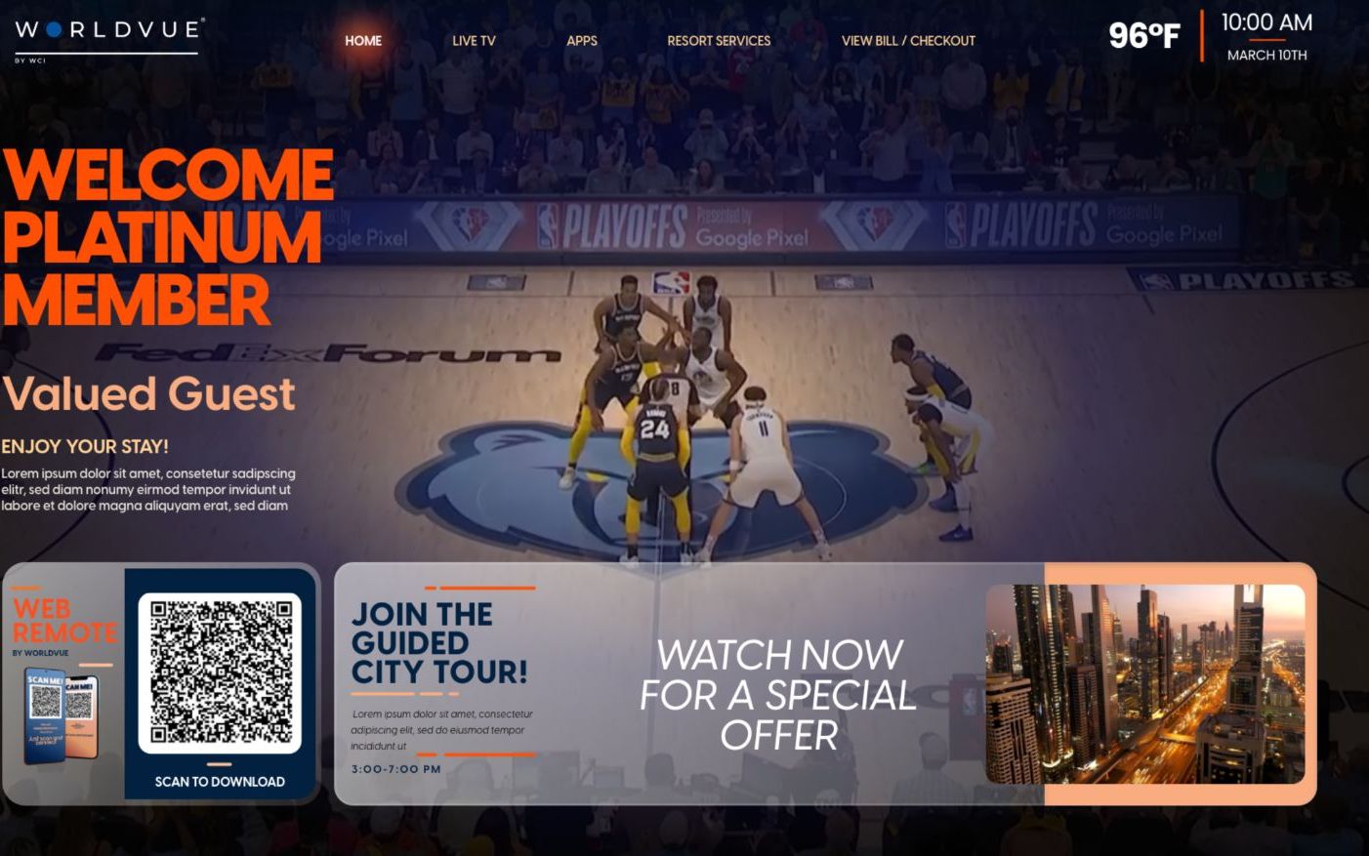Click the guided tour Lorem ipsum description
Viewport: 1369px width, 856px height.
click(442, 730)
